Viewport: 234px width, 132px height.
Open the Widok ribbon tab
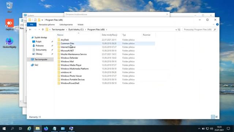coord(80,25)
